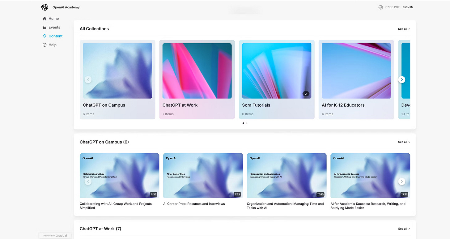Click title 'AI Career Prep: Resumes and Interviews'
This screenshot has width=450, height=239.
[x=194, y=204]
